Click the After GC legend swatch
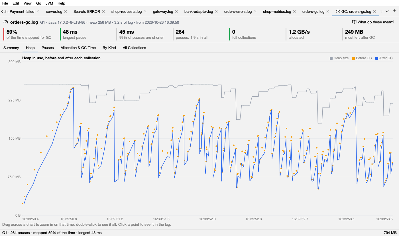Image resolution: width=399 pixels, height=236 pixels. point(377,58)
